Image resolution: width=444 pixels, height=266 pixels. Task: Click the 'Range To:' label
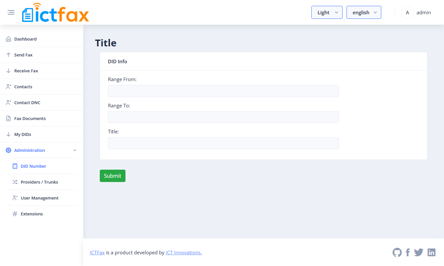119,105
